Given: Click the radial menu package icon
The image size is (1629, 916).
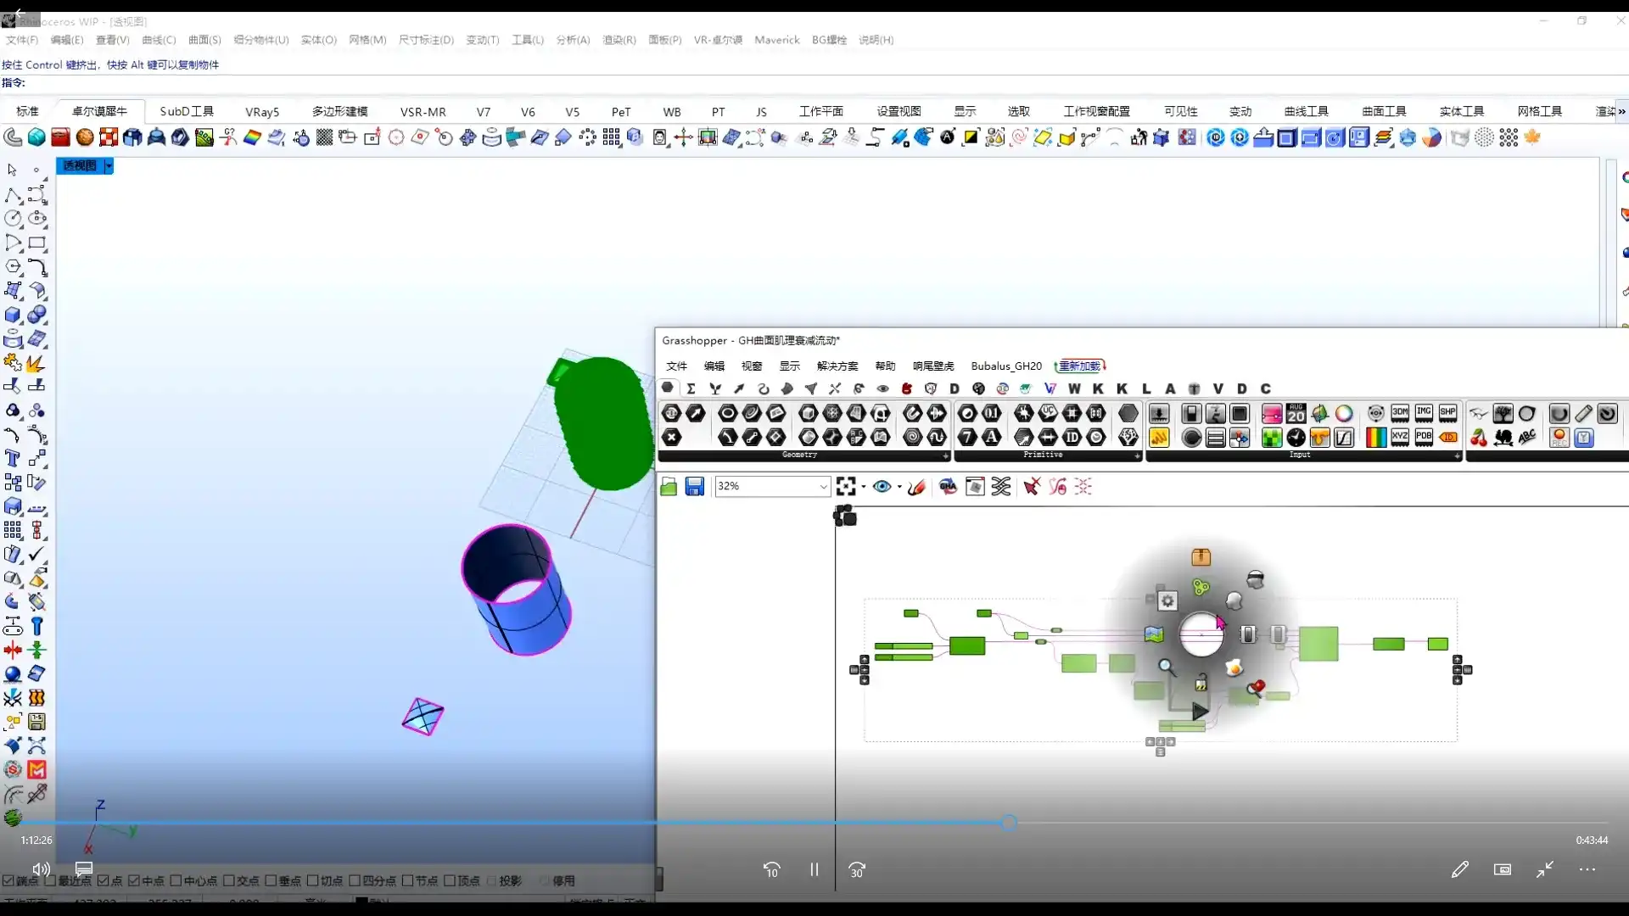Looking at the screenshot, I should click(1201, 557).
